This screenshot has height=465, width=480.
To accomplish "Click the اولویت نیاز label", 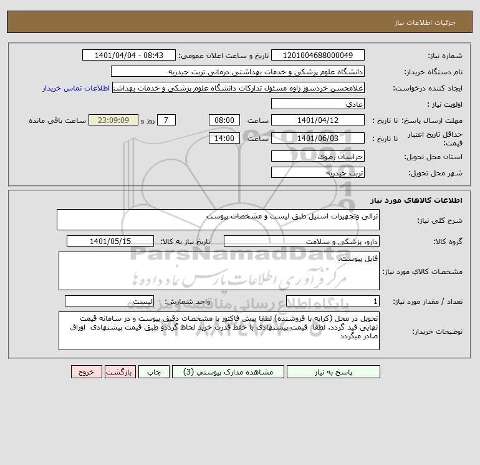I will pos(445,104).
